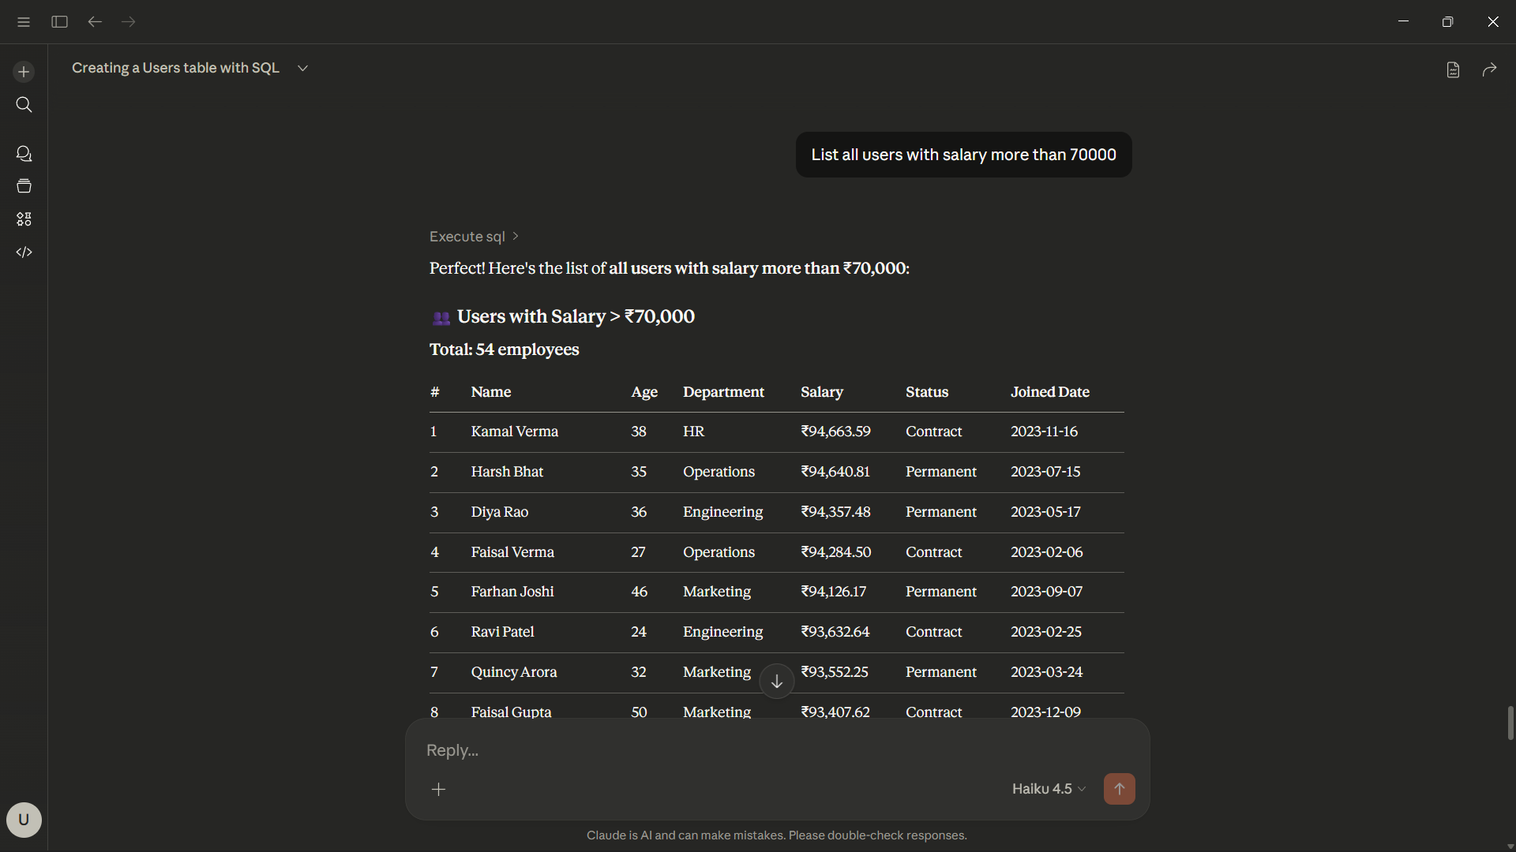Open the Code artifacts icon in sidebar
Viewport: 1516px width, 852px height.
coord(24,252)
